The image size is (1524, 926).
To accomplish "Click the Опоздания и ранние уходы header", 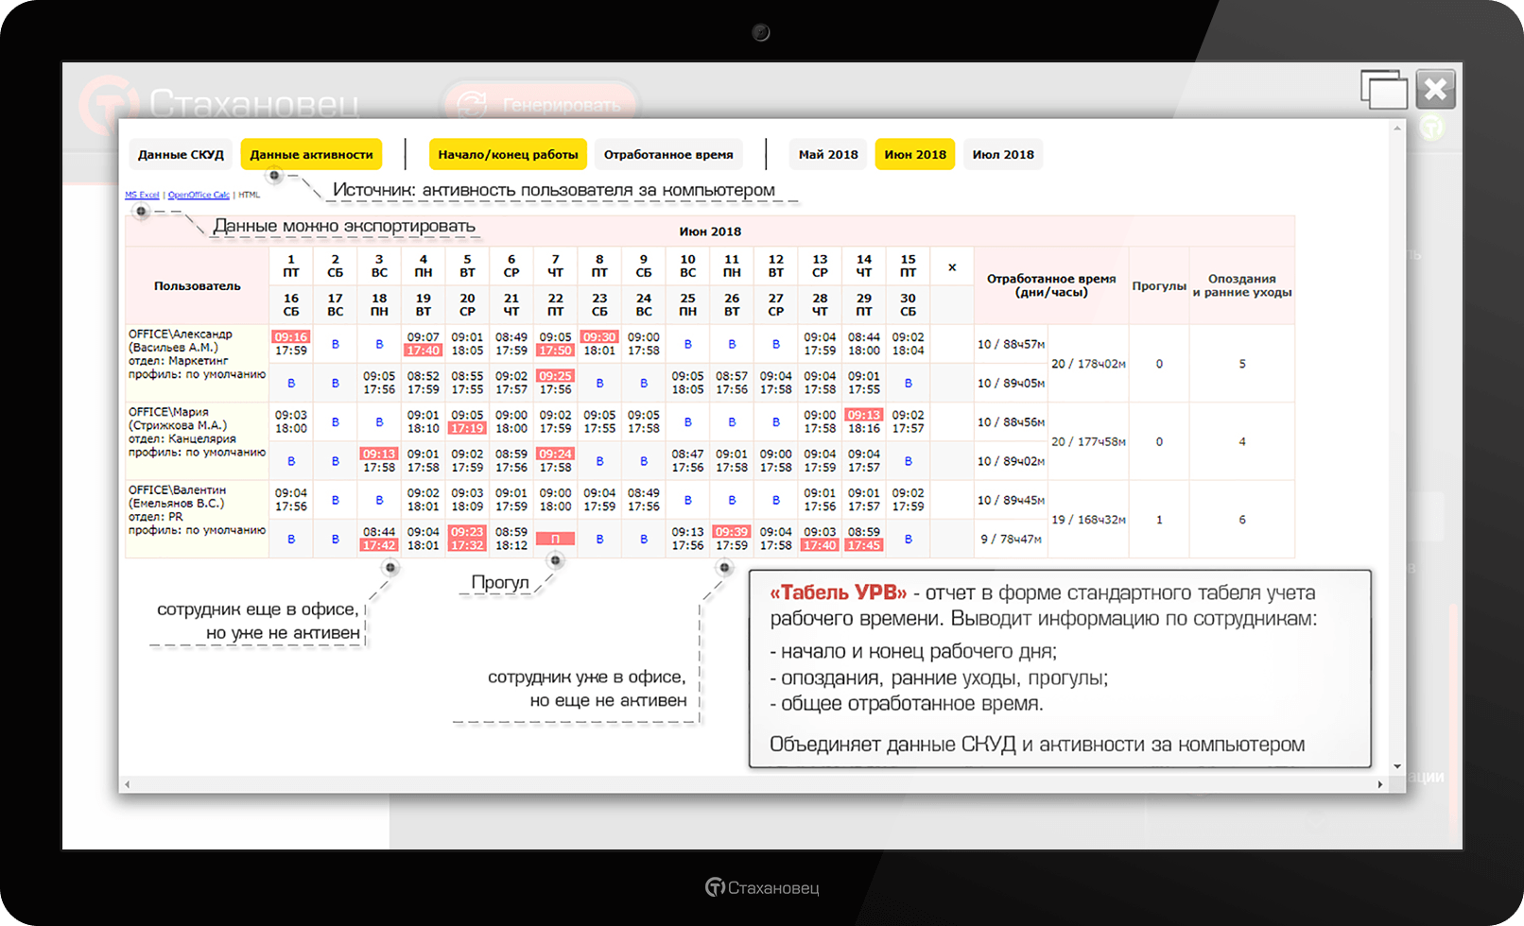I will [1242, 285].
